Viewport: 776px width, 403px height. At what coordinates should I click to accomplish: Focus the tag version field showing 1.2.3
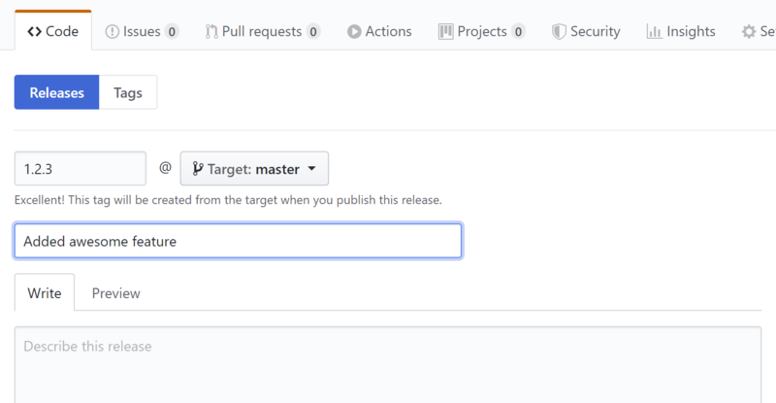(x=80, y=168)
